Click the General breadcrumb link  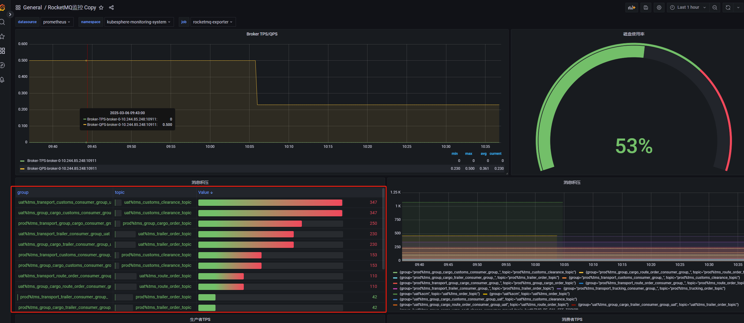click(33, 8)
